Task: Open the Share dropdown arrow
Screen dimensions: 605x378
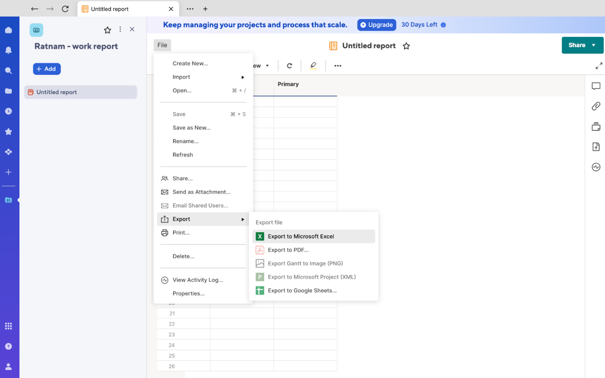Action: tap(593, 45)
